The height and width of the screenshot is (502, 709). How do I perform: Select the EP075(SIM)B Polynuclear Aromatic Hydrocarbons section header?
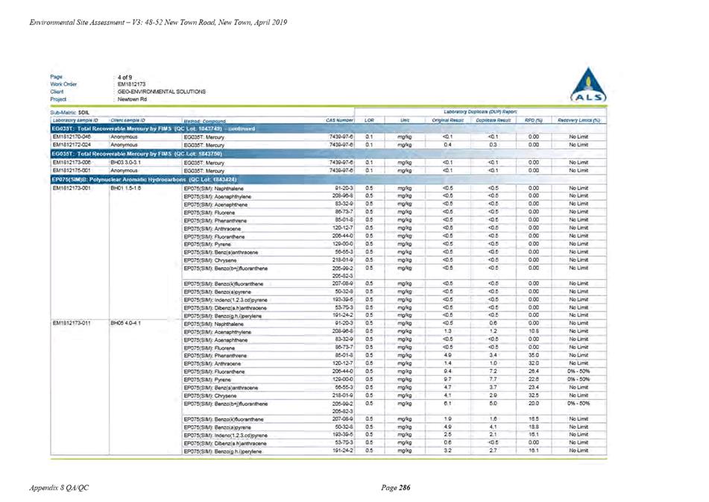[329, 180]
